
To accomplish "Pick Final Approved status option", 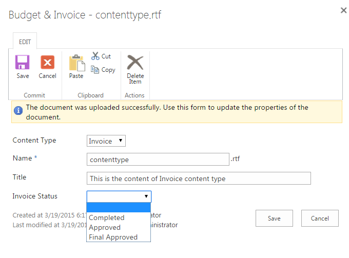I will tap(113, 237).
